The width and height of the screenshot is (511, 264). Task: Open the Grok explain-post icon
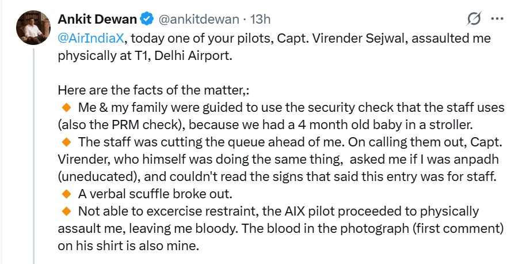[474, 19]
